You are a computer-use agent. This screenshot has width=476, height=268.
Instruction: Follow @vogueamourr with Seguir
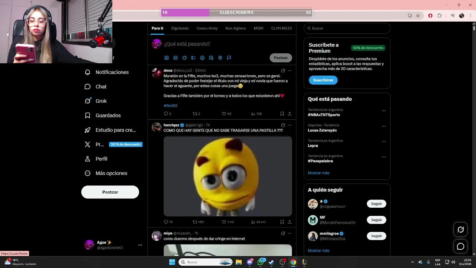(x=376, y=204)
